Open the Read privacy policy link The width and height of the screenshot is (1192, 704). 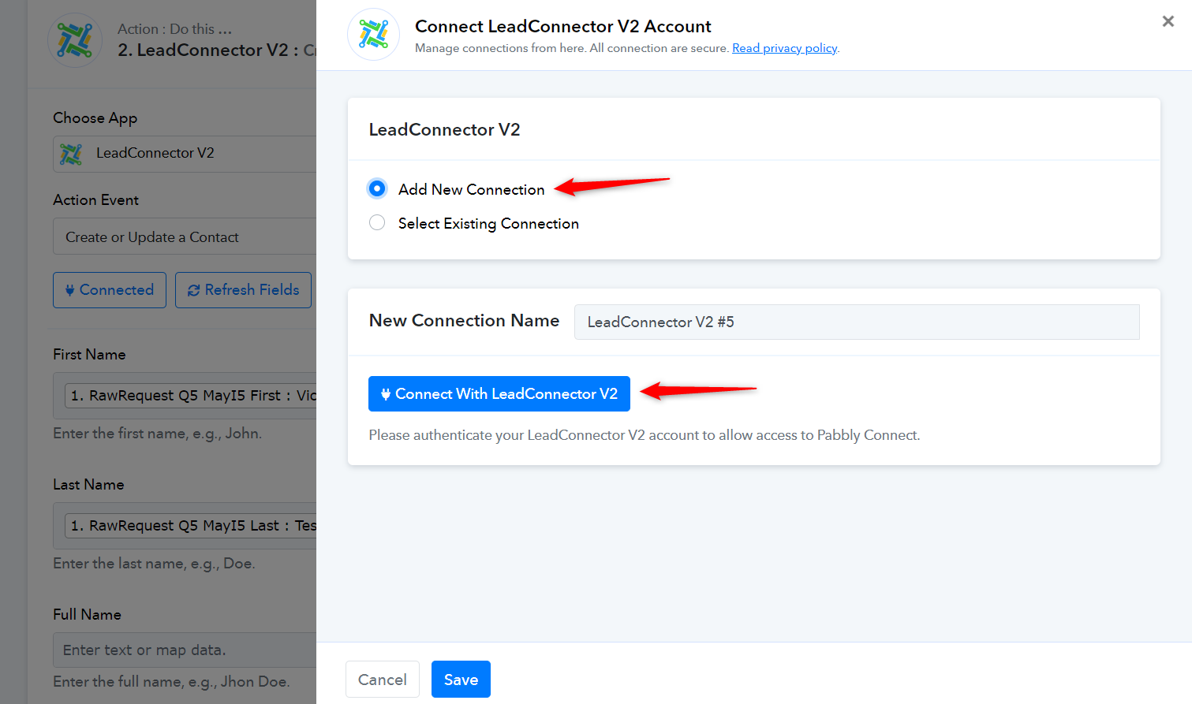click(785, 48)
